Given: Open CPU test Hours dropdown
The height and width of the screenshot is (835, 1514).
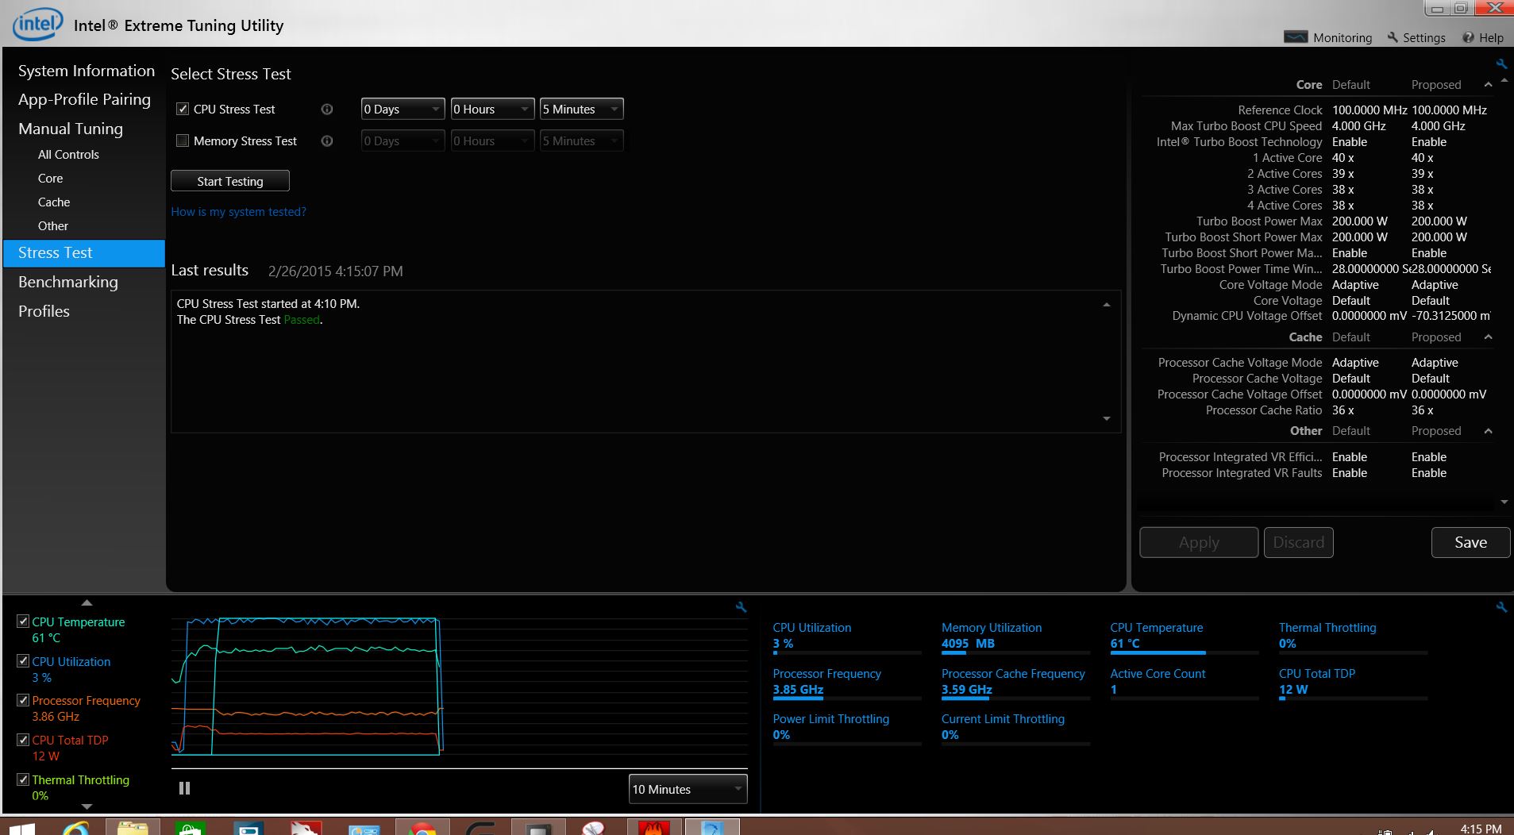Looking at the screenshot, I should coord(492,109).
